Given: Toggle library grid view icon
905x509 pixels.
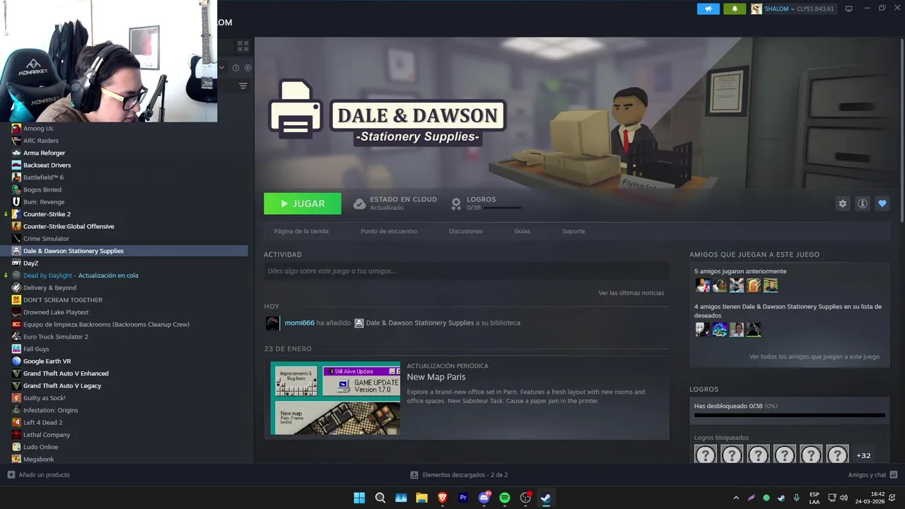Looking at the screenshot, I should 243,46.
